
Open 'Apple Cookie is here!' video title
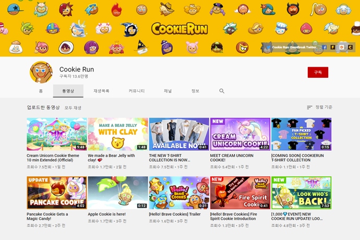(107, 214)
